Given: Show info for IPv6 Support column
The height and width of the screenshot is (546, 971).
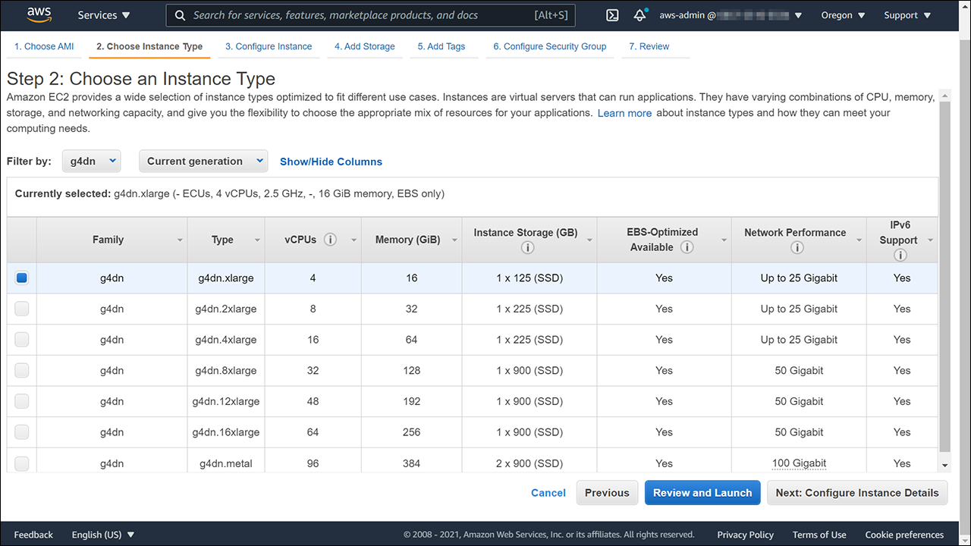Looking at the screenshot, I should [x=900, y=256].
